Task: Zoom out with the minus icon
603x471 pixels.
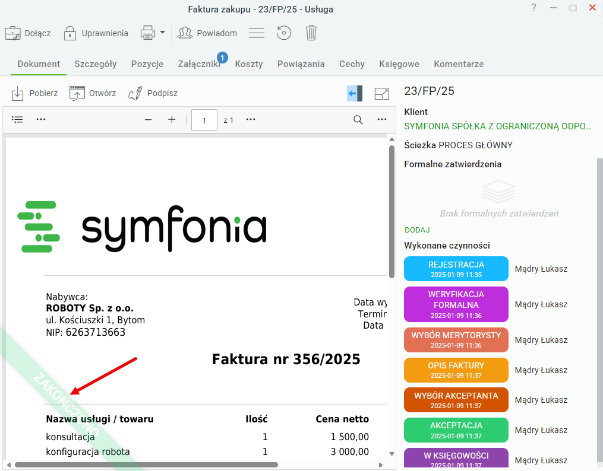Action: pos(148,120)
